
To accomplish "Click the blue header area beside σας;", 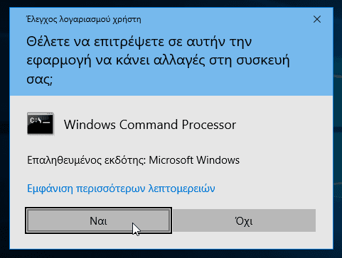I will [190, 80].
